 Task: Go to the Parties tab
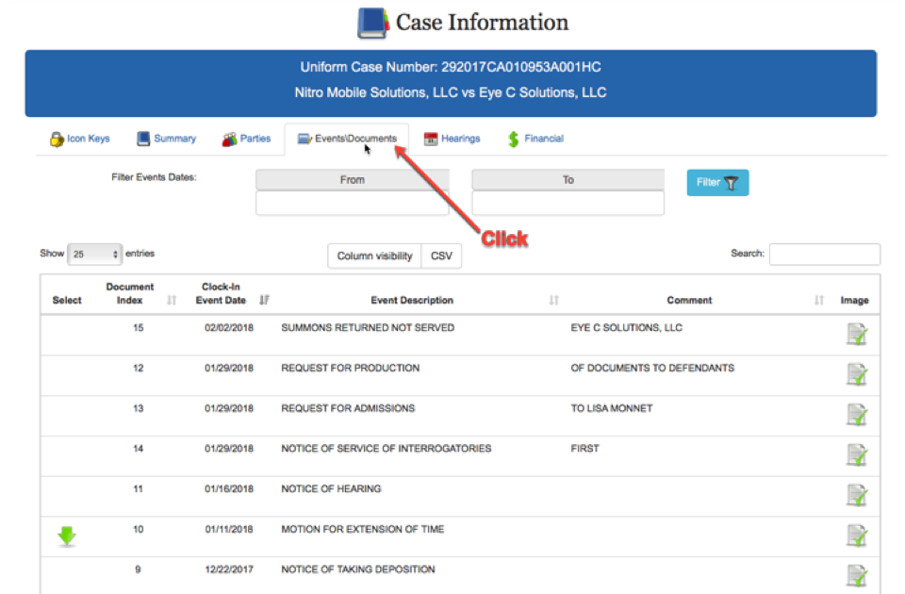point(246,139)
